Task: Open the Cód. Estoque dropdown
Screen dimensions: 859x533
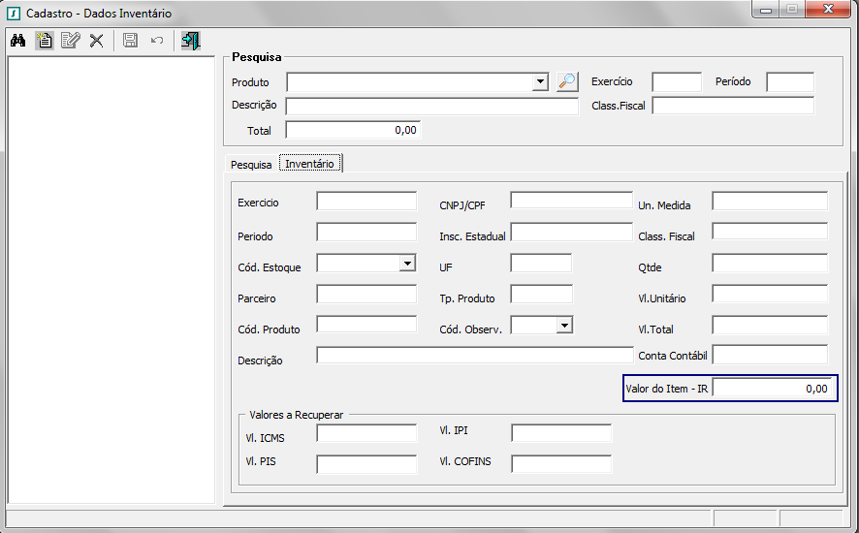Action: [x=407, y=264]
